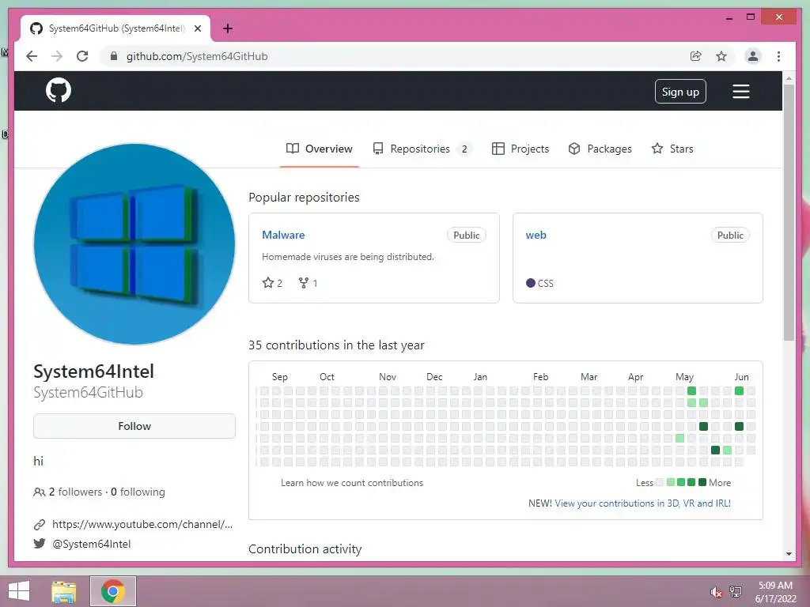Viewport: 810px width, 607px height.
Task: Open the YouTube channel link
Action: [x=142, y=525]
